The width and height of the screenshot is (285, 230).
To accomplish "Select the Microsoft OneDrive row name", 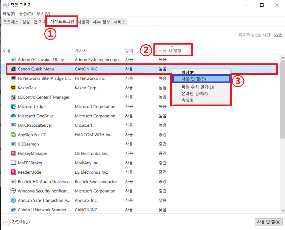I will 36,116.
